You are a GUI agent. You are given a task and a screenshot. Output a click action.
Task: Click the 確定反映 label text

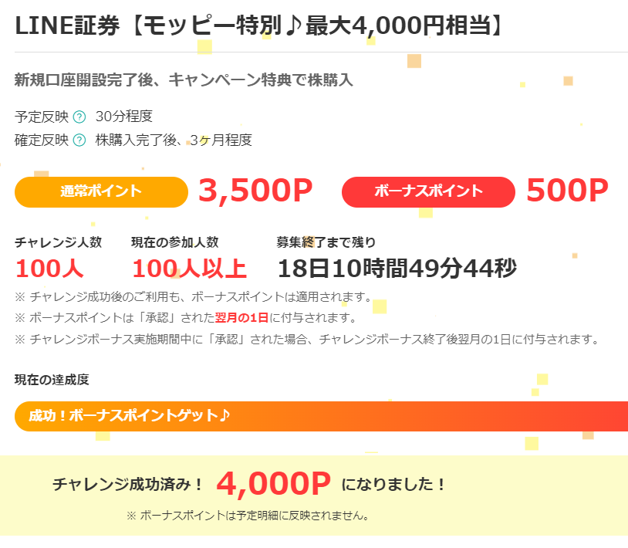(42, 140)
